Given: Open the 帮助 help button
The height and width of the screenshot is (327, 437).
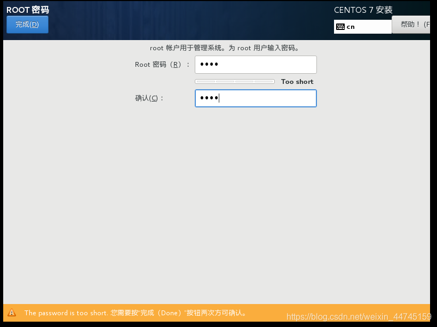Looking at the screenshot, I should (411, 25).
